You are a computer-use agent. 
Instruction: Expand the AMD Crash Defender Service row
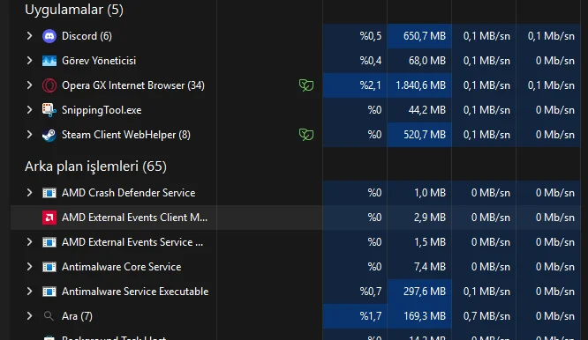tap(29, 193)
